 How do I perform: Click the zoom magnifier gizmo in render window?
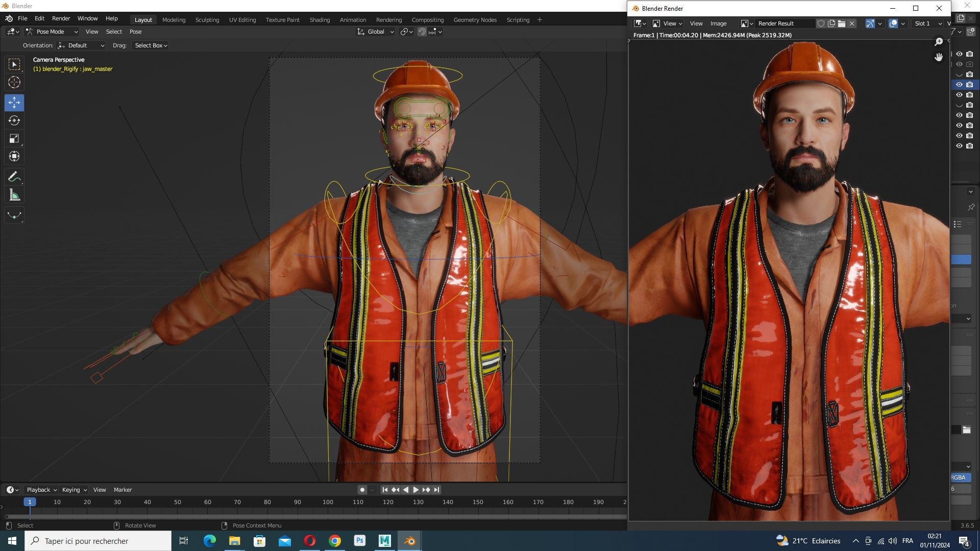tap(939, 42)
